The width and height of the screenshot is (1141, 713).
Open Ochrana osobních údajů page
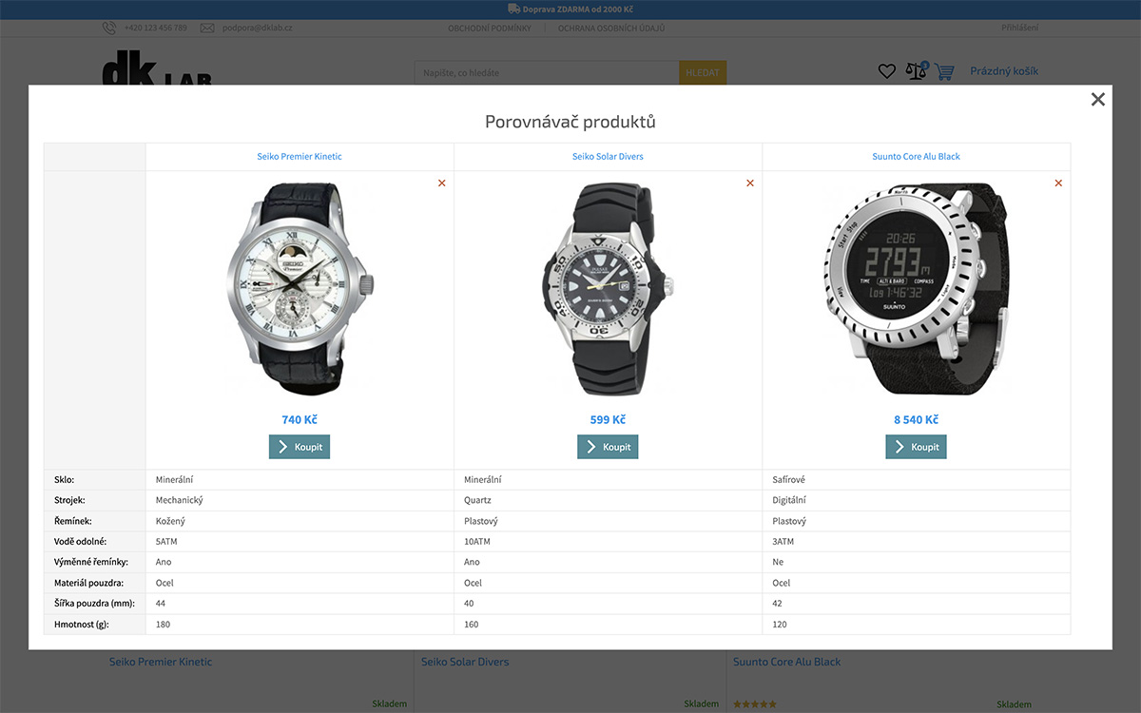click(611, 28)
